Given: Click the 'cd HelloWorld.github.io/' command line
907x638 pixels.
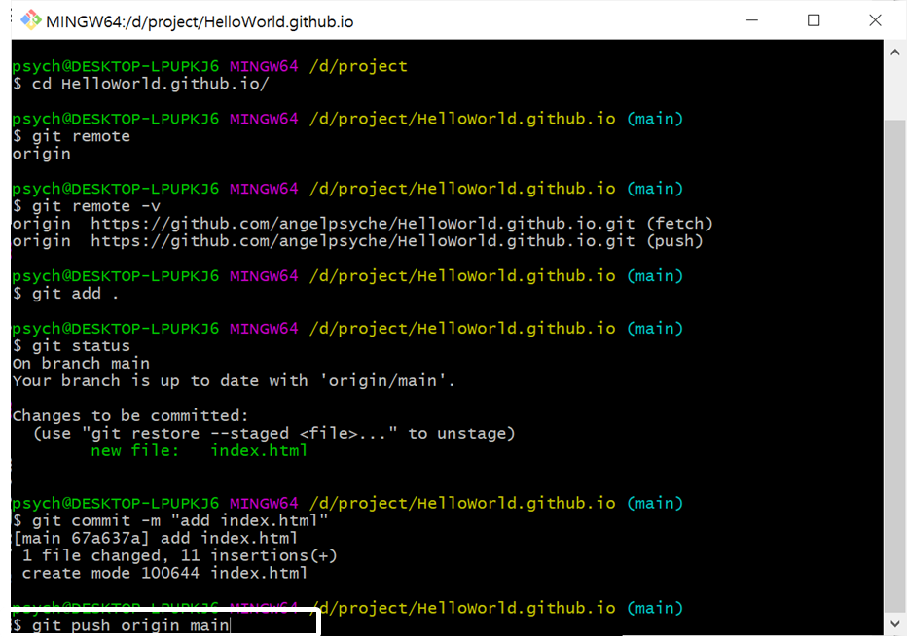Looking at the screenshot, I should click(140, 84).
